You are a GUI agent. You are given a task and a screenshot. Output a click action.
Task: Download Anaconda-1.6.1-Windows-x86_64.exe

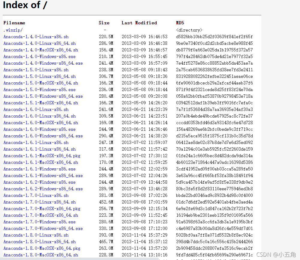[x=43, y=176]
